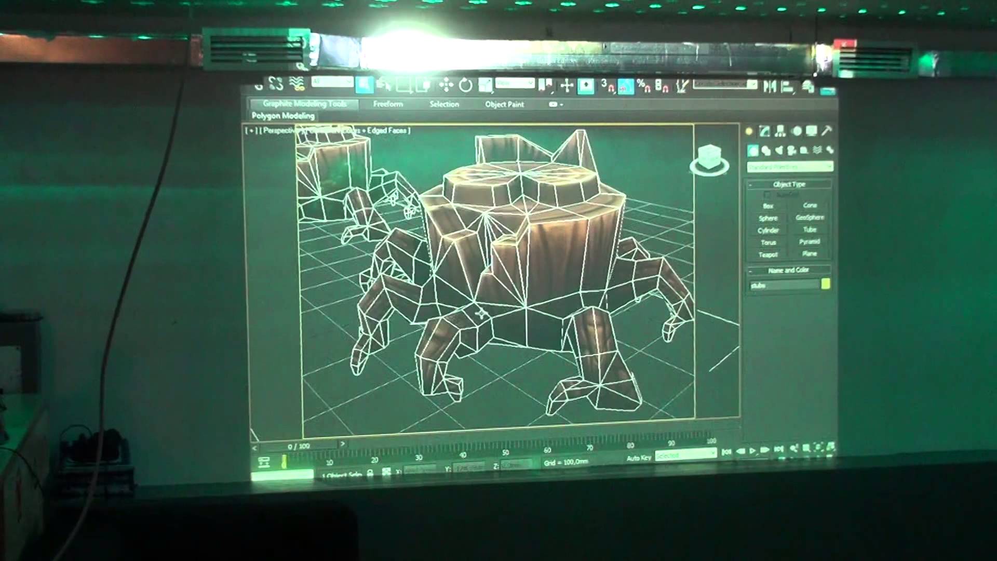Click the Unlink Selection toolbar icon

point(276,83)
